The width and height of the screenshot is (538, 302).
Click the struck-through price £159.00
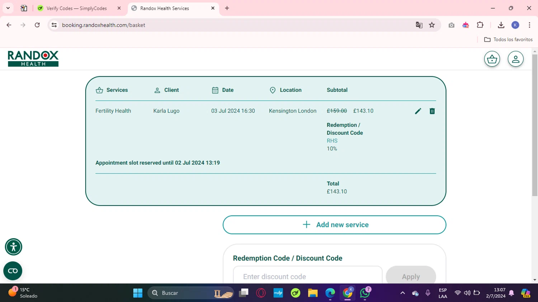337,111
